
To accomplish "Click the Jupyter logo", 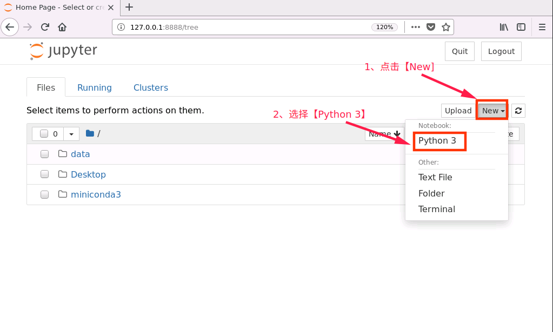I will pyautogui.click(x=63, y=51).
